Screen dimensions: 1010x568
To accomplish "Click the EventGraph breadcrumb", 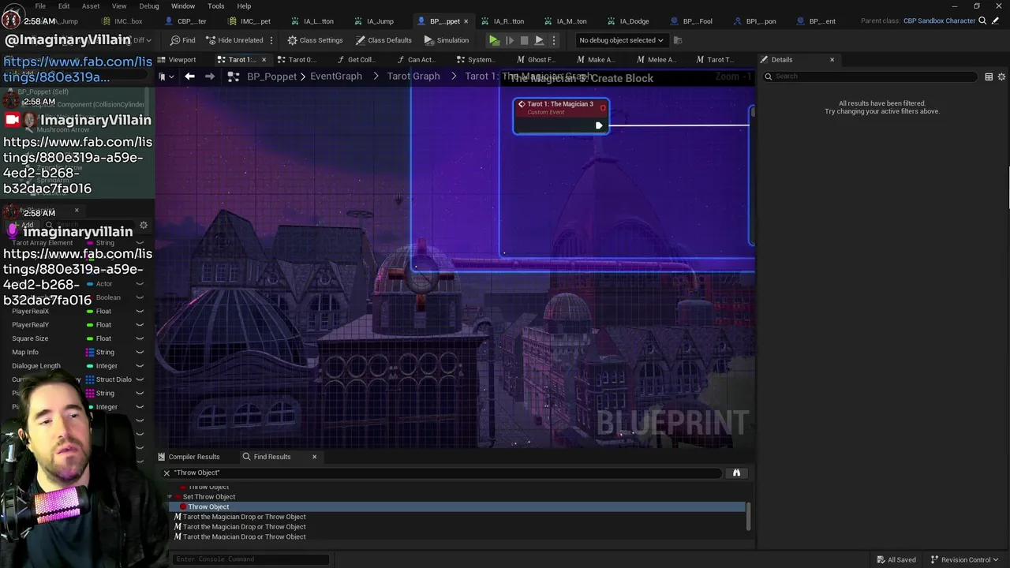I will coord(336,77).
